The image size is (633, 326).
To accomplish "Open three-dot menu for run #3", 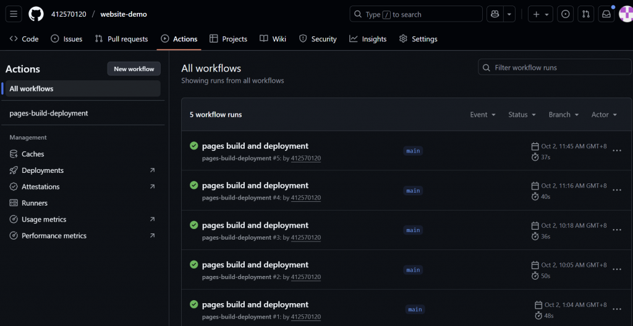I will tap(617, 230).
